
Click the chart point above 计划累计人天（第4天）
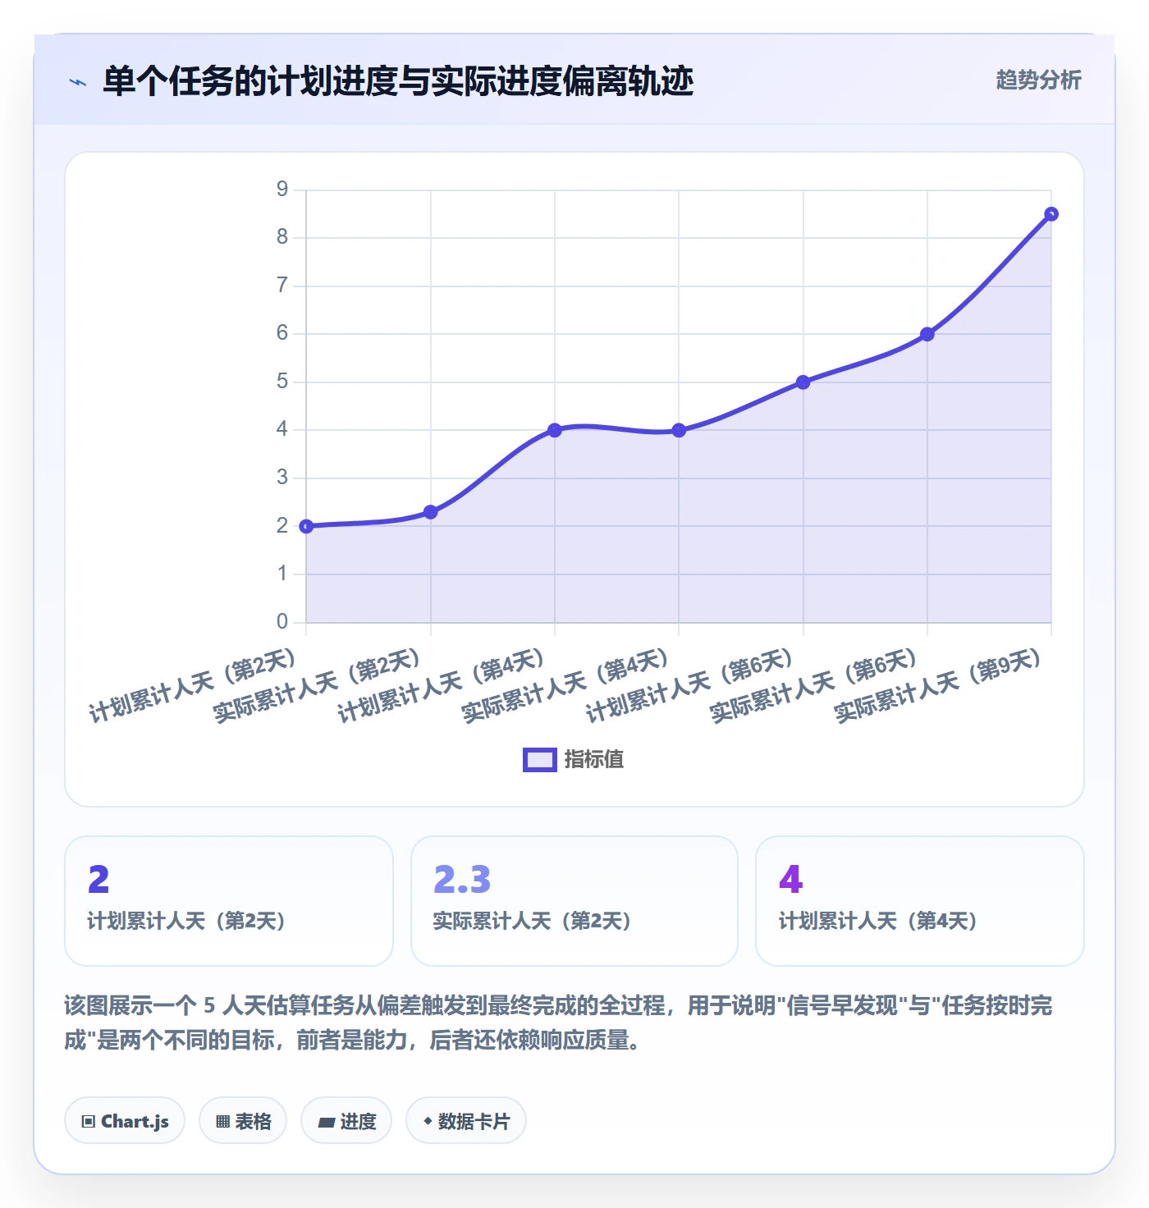[x=555, y=430]
